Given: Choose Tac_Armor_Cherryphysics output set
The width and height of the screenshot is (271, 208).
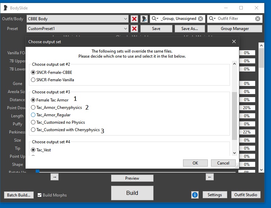Looking at the screenshot, I should (33, 108).
